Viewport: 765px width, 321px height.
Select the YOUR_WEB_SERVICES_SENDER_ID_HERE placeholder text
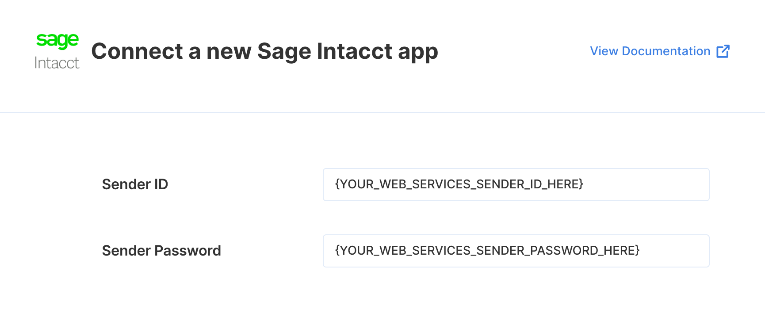[459, 184]
